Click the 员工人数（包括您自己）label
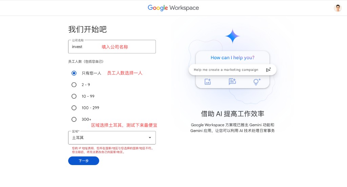The width and height of the screenshot is (347, 187). (x=86, y=61)
